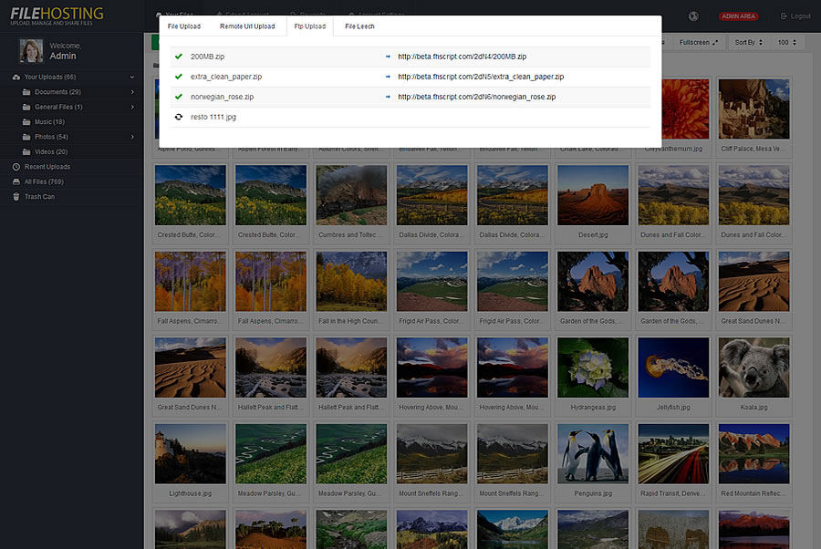This screenshot has width=821, height=549.
Task: Click the globe language icon in the header
Action: click(x=693, y=16)
